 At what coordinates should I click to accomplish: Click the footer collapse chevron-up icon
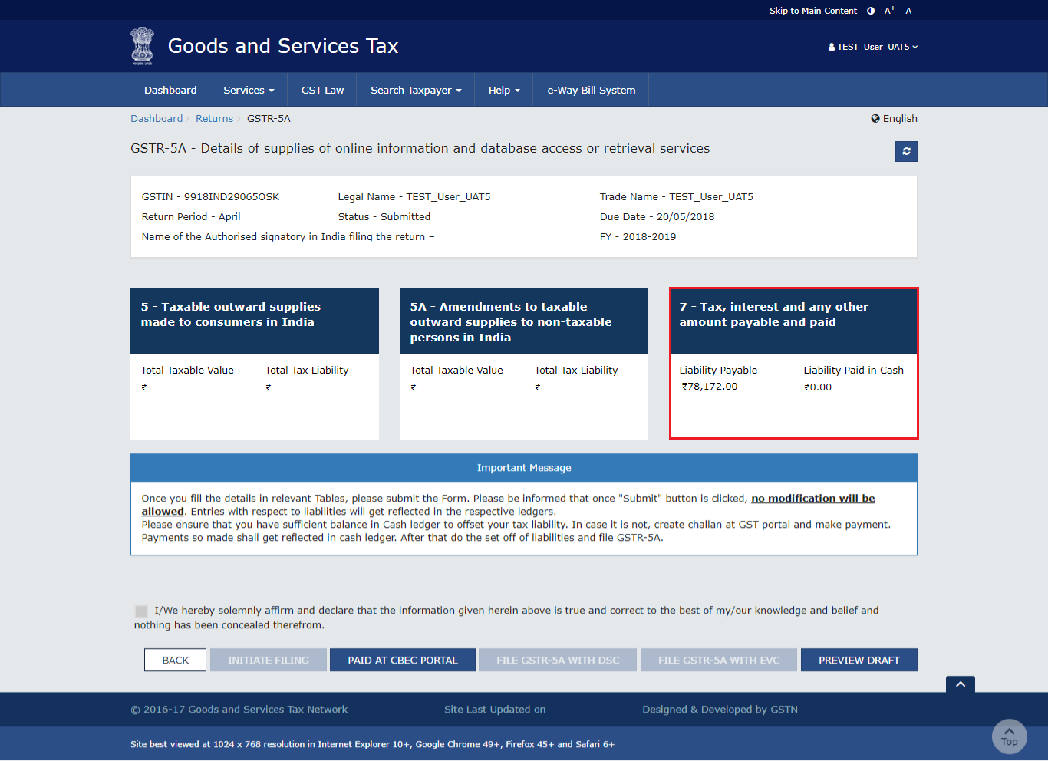click(x=961, y=684)
